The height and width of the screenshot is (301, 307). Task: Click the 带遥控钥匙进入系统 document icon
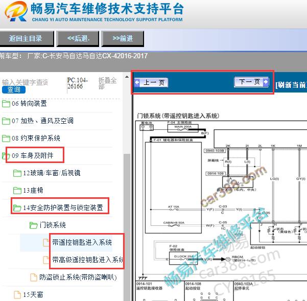pos(46,242)
